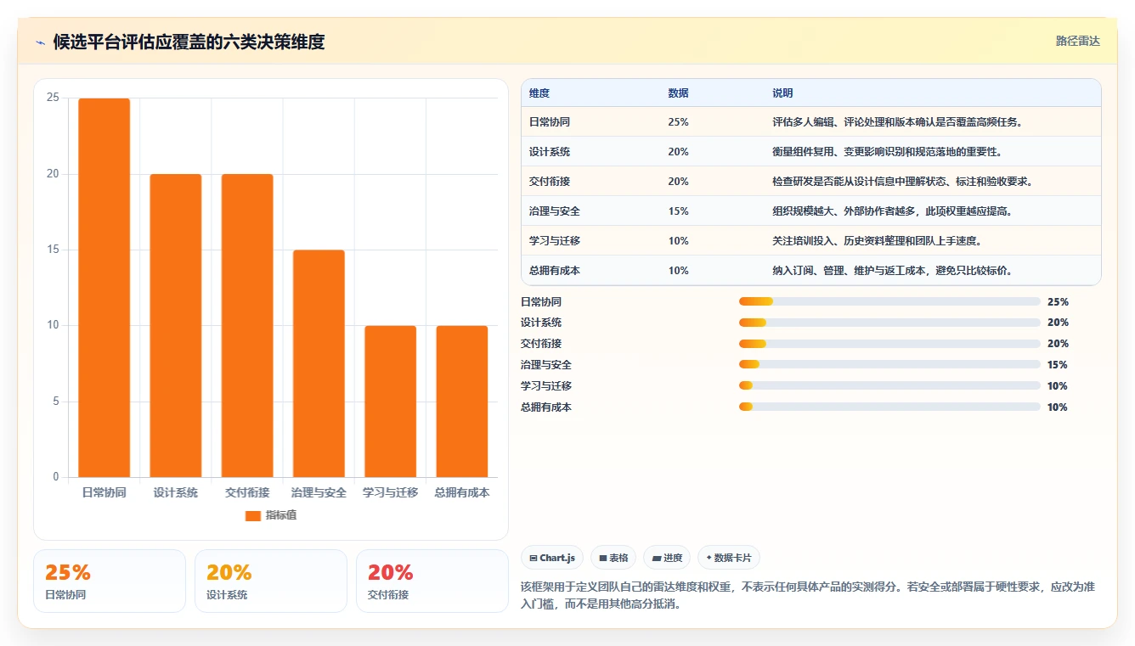Click description 组织规模越大 in the table
This screenshot has width=1135, height=646.
coord(892,211)
